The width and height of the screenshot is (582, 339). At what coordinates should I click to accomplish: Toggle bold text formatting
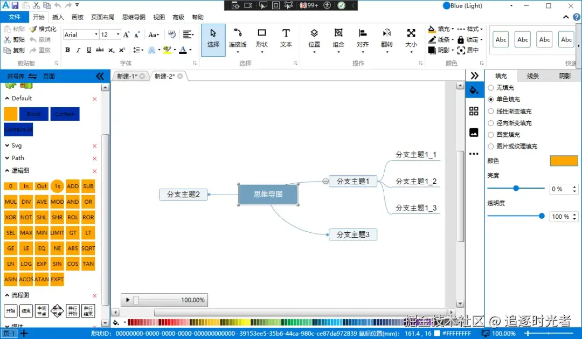click(67, 50)
